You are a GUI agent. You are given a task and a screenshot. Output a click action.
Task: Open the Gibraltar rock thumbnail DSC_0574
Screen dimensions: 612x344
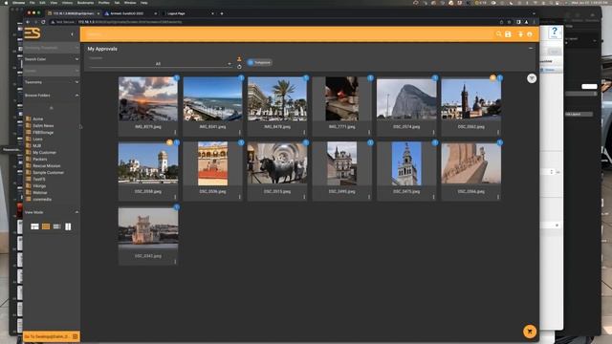point(406,98)
